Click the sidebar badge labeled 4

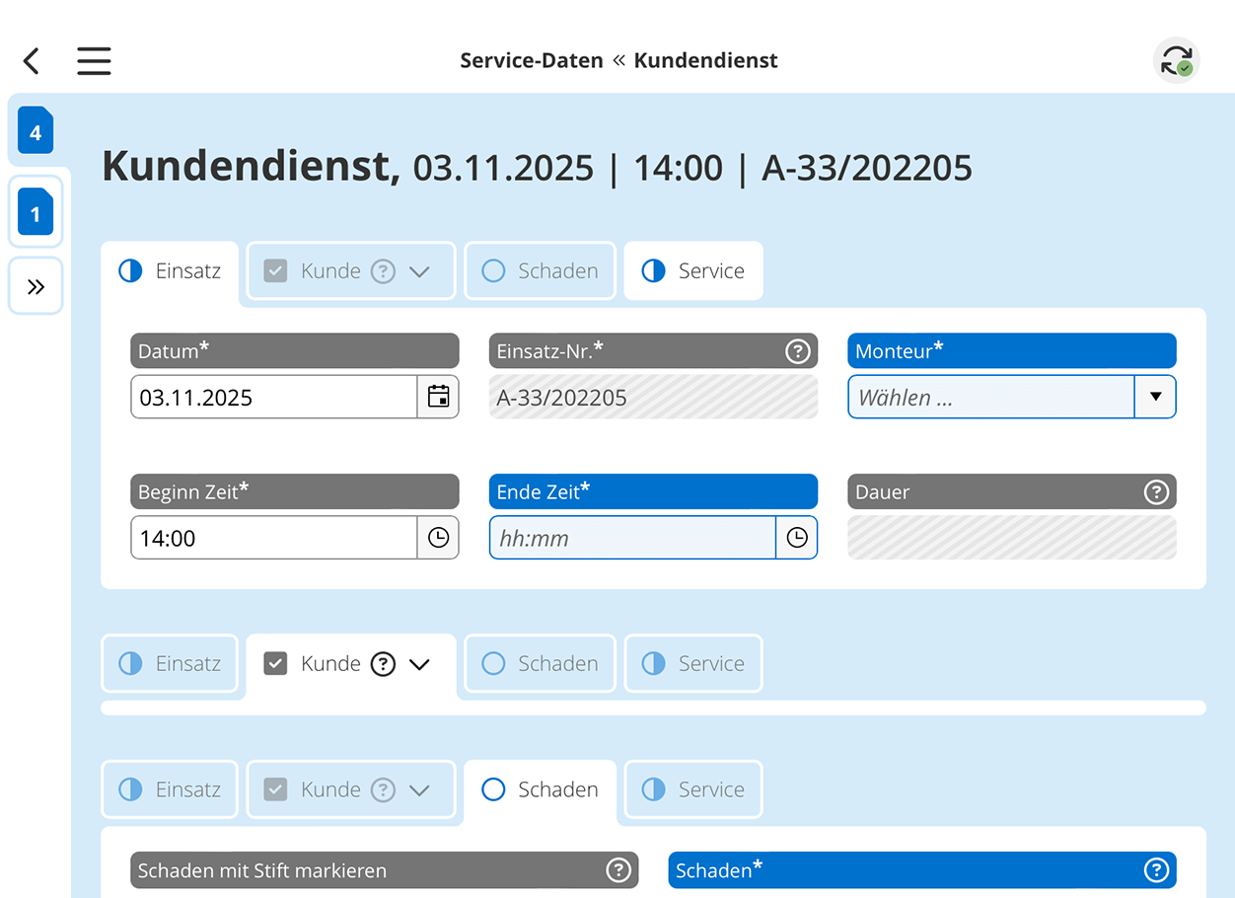(x=36, y=130)
